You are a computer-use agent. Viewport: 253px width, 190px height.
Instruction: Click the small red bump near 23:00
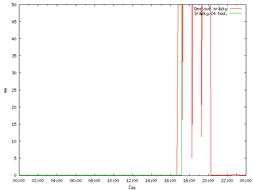coord(235,175)
